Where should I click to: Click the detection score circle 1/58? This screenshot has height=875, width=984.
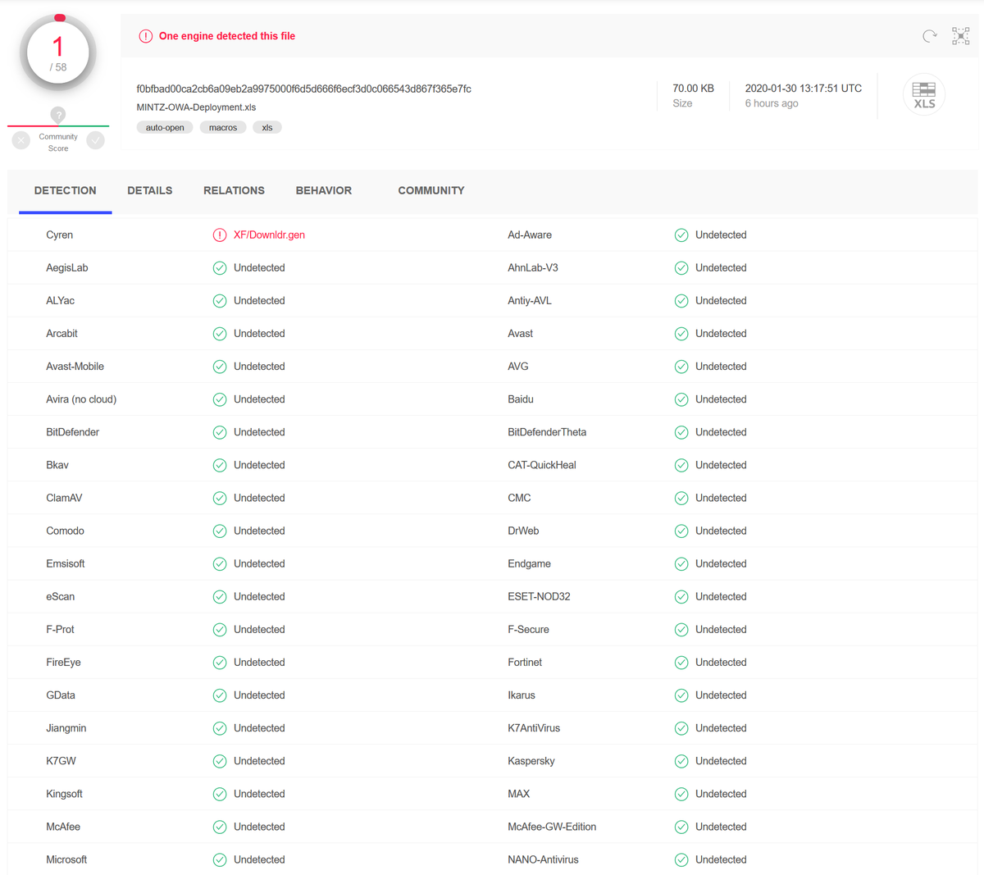[58, 53]
